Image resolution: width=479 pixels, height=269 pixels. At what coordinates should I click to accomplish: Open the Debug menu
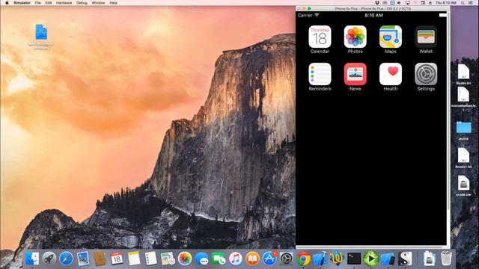click(82, 3)
